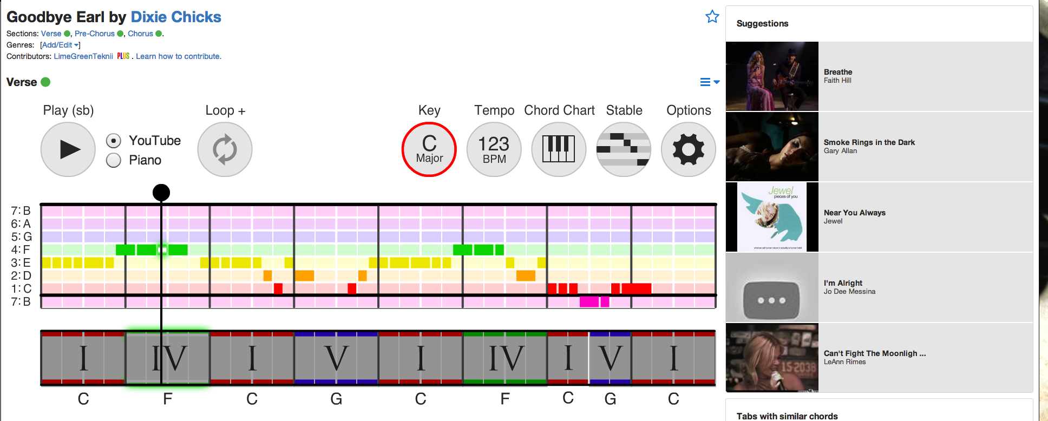Open the I'm Alright placeholder thumbnail
Viewport: 1048px width, 421px height.
click(772, 287)
